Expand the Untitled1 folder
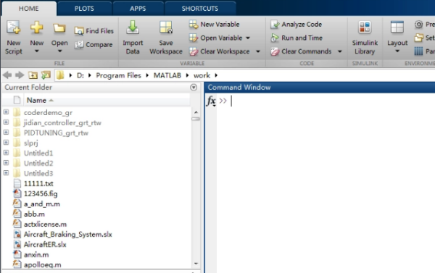The width and height of the screenshot is (435, 273). point(6,153)
